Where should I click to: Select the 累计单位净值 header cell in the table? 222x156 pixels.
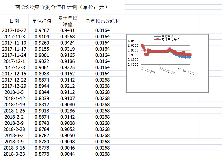pos(68,21)
